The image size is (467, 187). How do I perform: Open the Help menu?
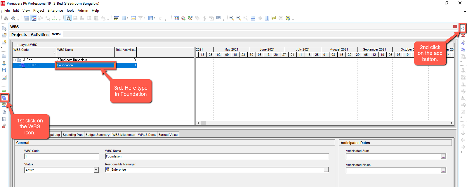click(x=95, y=11)
